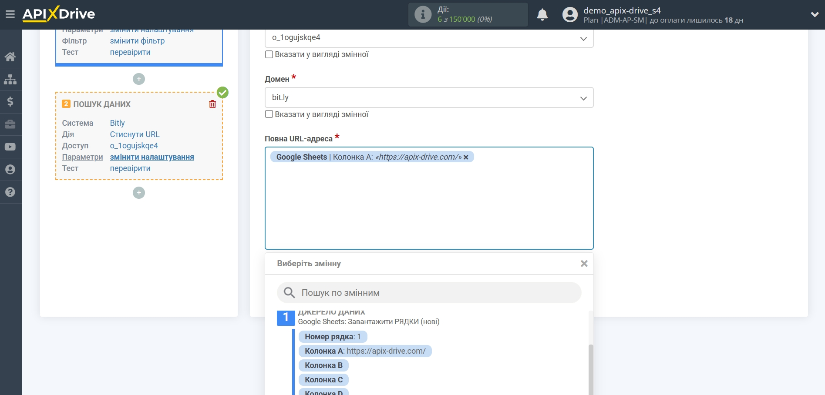This screenshot has height=395, width=825.
Task: Remove Google Sheets Колонка A tag
Action: (x=466, y=157)
